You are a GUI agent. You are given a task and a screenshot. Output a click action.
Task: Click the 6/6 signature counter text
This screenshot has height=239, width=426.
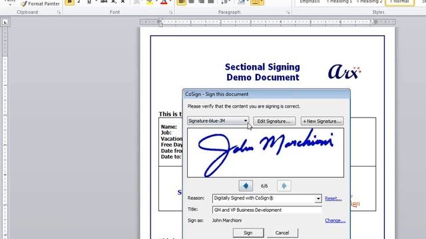click(x=264, y=186)
